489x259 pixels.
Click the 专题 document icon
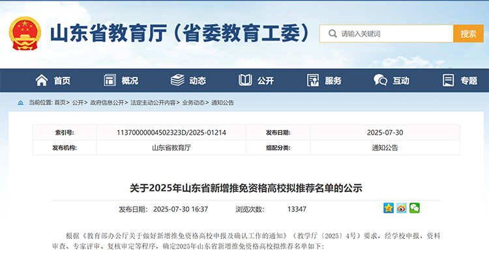(448, 80)
